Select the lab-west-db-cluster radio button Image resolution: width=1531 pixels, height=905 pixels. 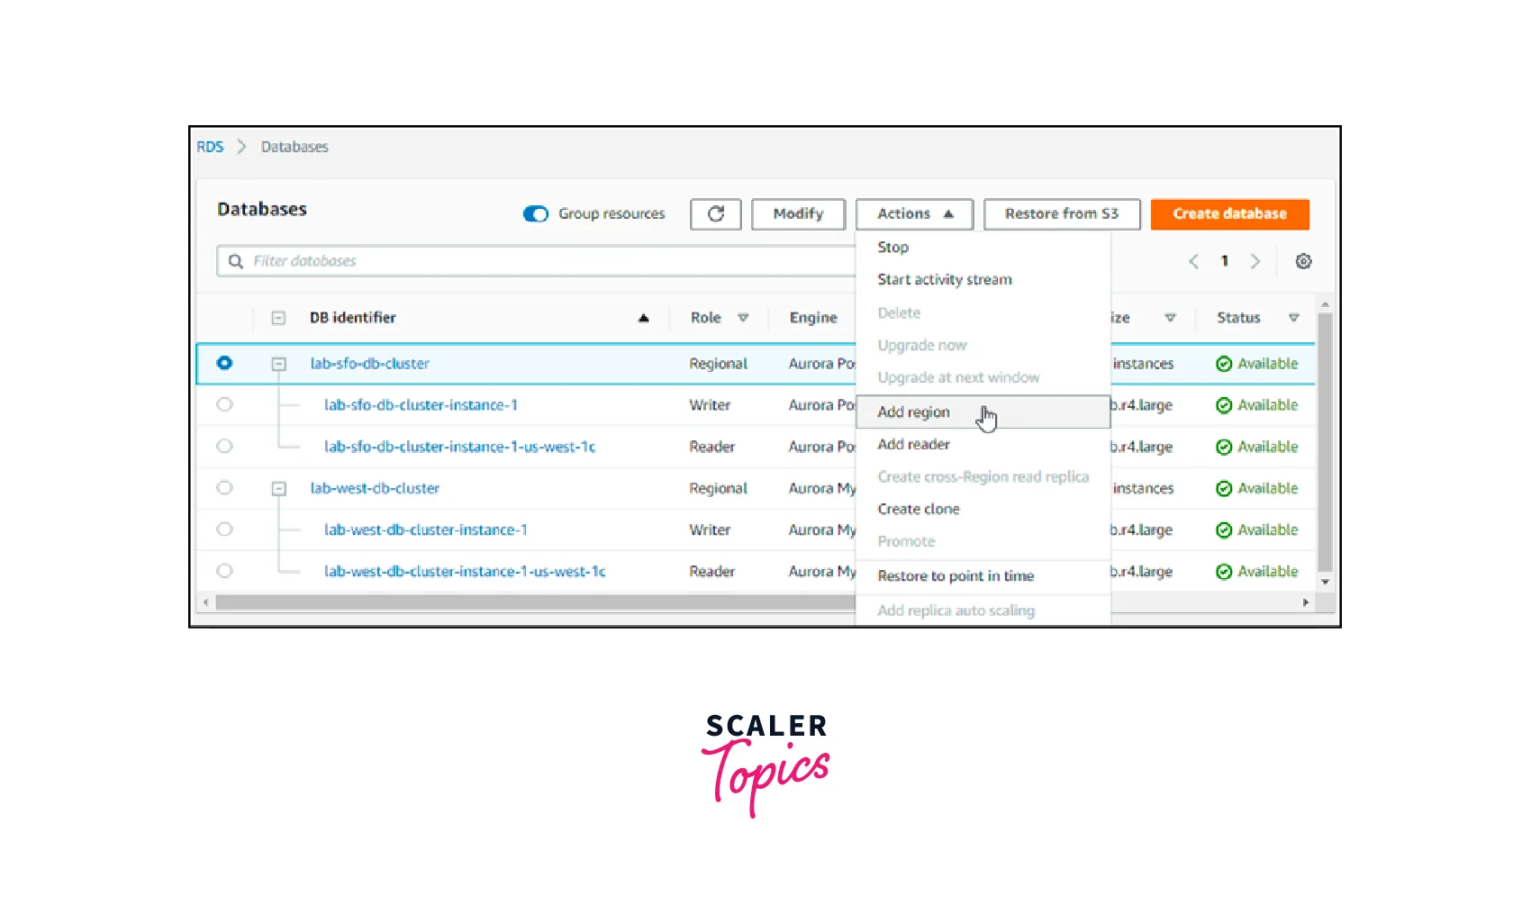click(x=224, y=488)
